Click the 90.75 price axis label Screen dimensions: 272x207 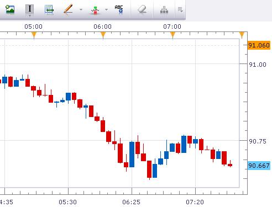pyautogui.click(x=258, y=141)
